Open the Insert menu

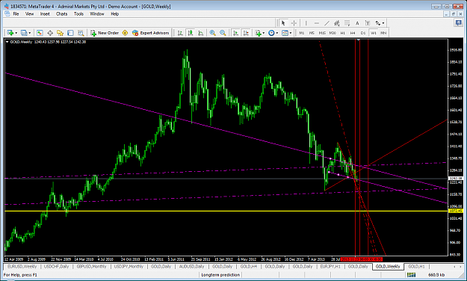point(45,13)
